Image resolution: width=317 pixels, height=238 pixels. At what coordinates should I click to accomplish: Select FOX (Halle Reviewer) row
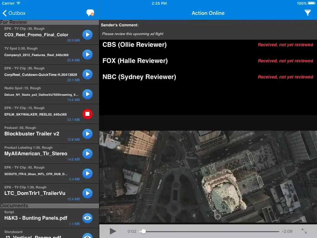pyautogui.click(x=208, y=61)
